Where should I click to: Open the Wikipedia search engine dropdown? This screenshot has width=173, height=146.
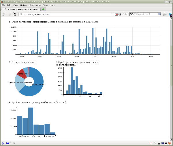134,14
